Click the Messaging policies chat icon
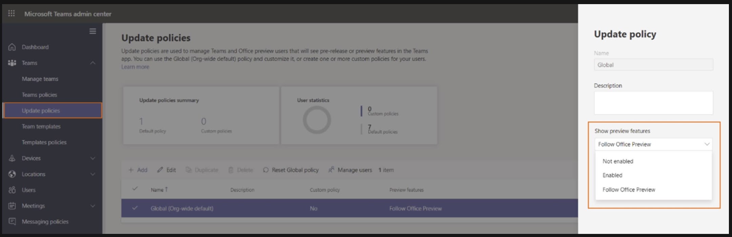Image resolution: width=732 pixels, height=237 pixels. [12, 221]
